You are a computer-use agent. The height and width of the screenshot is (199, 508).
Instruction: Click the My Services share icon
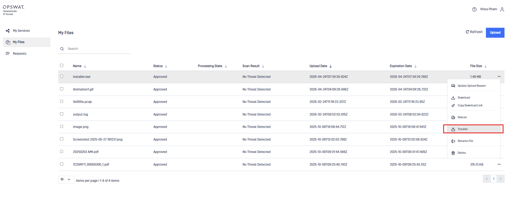pyautogui.click(x=8, y=31)
